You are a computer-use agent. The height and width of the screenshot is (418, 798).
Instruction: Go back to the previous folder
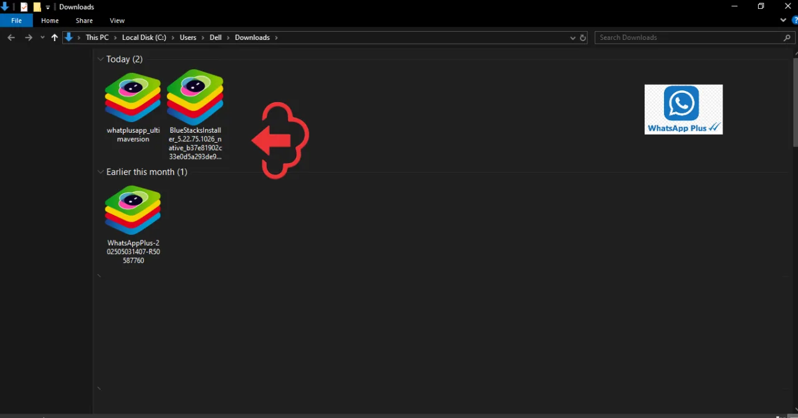click(11, 37)
